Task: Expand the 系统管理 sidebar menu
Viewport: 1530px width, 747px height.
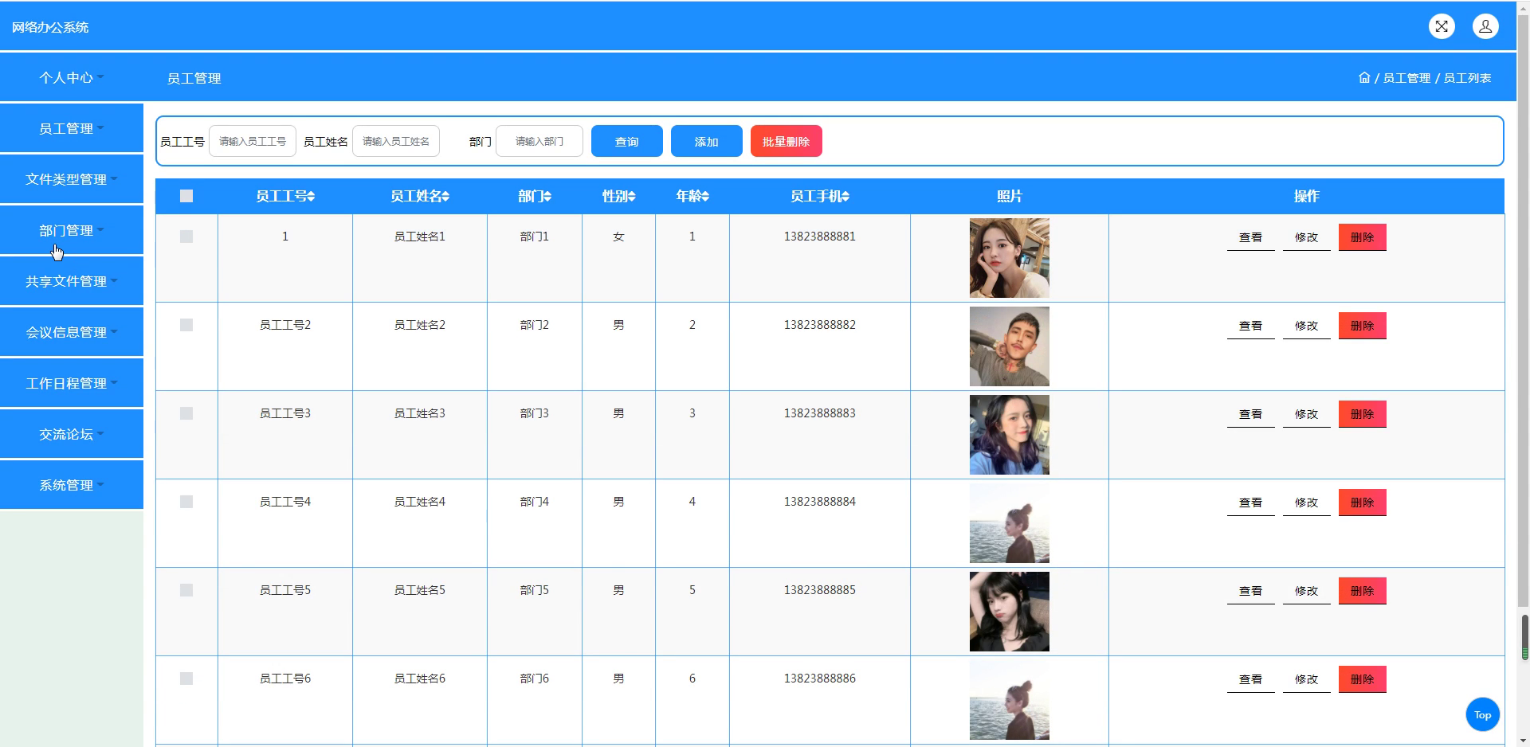Action: [72, 485]
